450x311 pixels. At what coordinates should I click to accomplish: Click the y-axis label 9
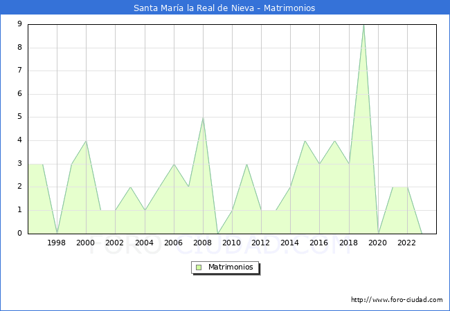click(x=20, y=23)
